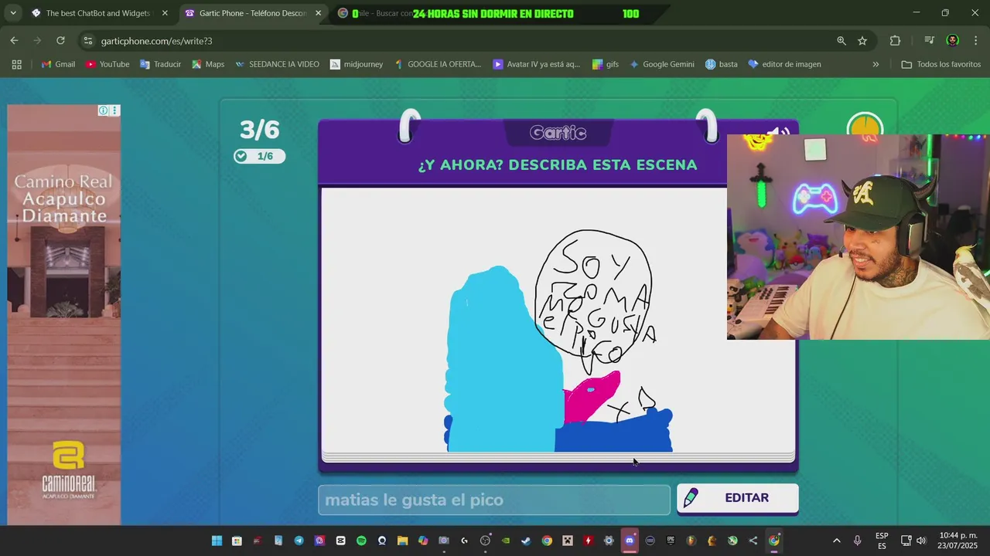Close the 'The best ChatBot and Widgets' tab

point(165,13)
